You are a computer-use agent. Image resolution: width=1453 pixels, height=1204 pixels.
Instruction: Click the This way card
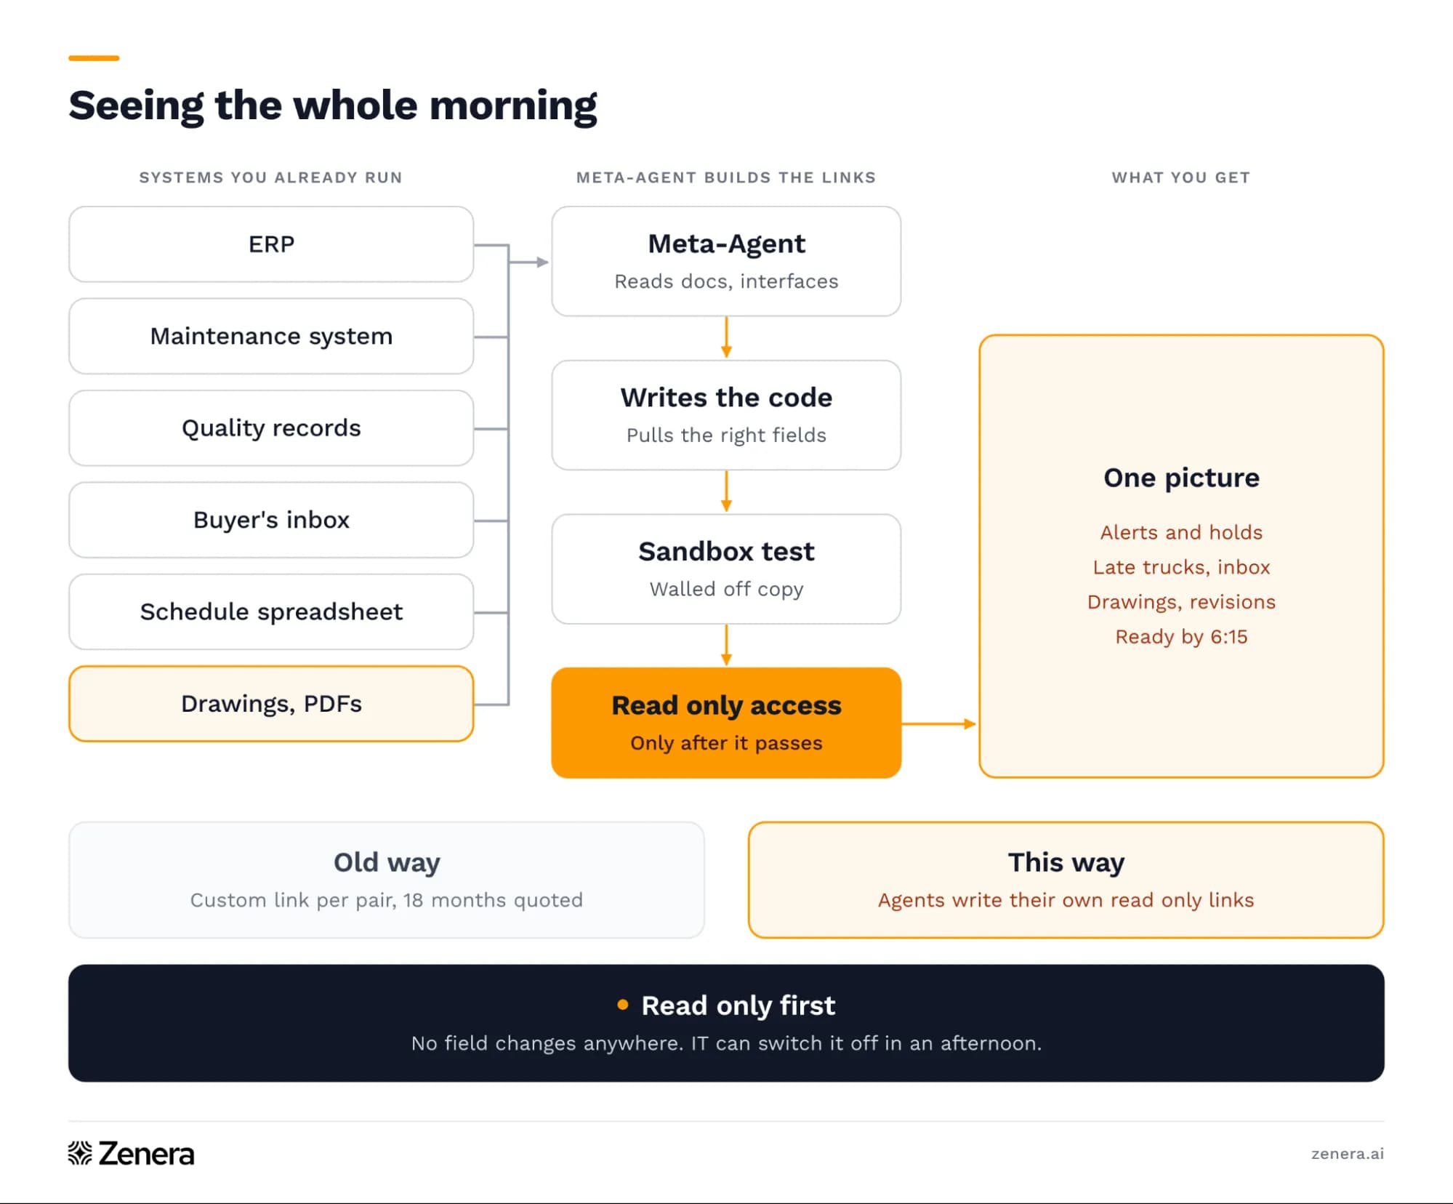[x=1066, y=880]
